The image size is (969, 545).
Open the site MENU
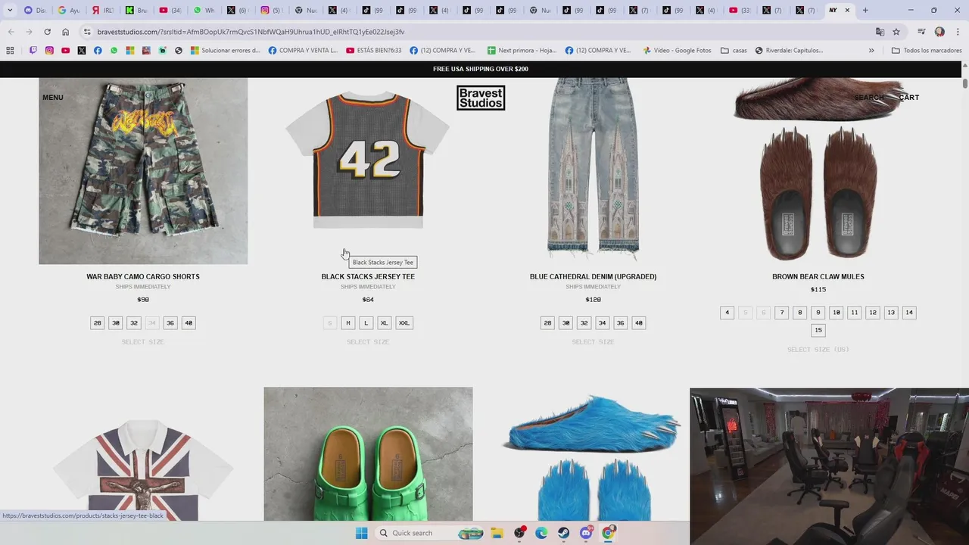click(53, 98)
